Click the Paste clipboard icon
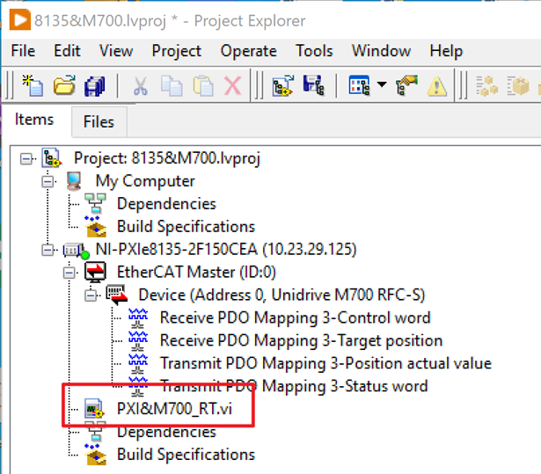 tap(203, 85)
